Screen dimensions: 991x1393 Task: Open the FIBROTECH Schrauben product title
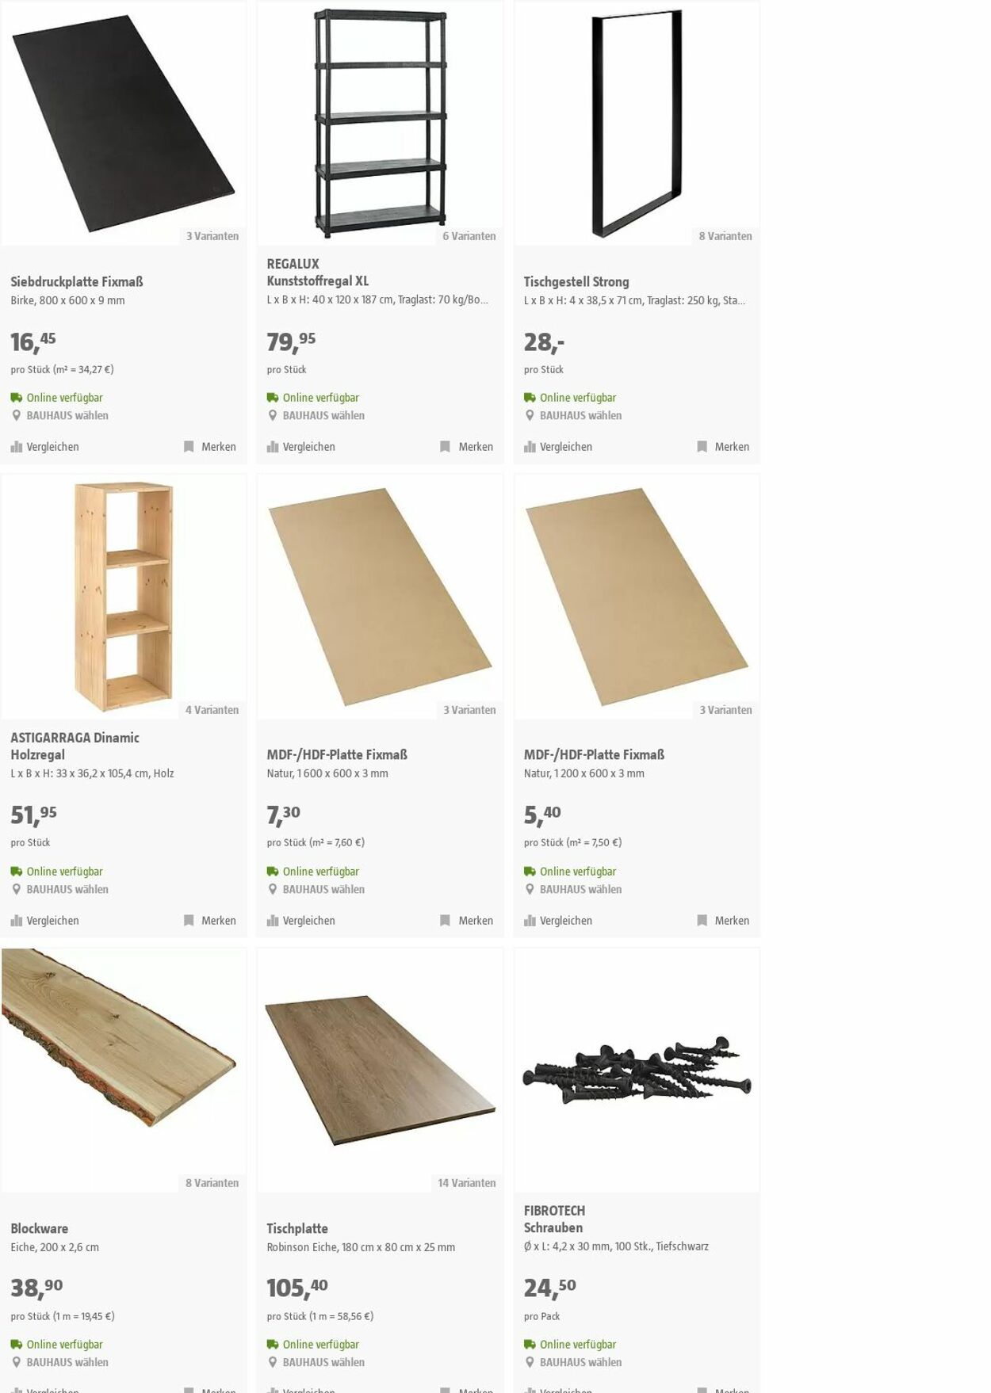(x=554, y=1219)
